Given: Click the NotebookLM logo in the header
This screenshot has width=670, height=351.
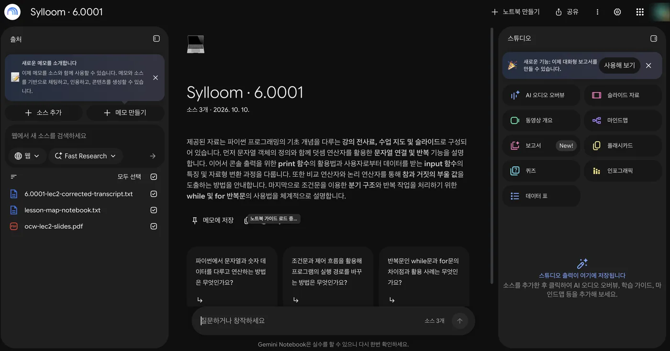Looking at the screenshot, I should (x=12, y=12).
